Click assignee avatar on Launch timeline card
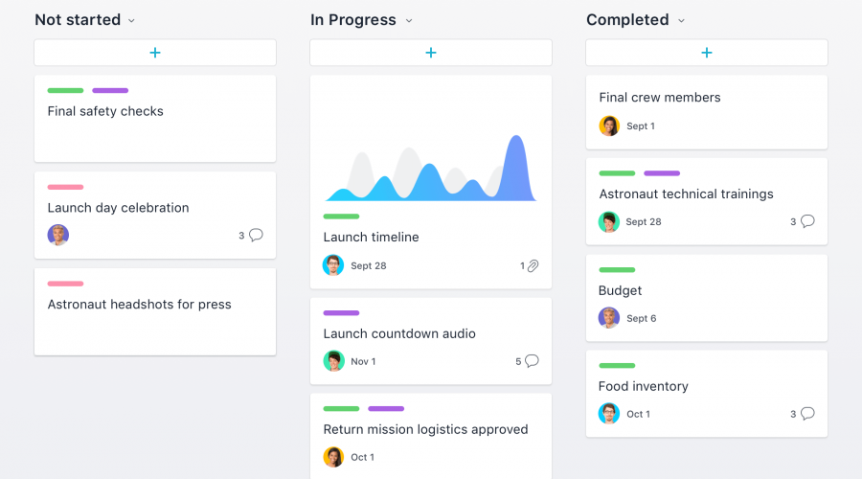The height and width of the screenshot is (479, 862). coord(333,265)
